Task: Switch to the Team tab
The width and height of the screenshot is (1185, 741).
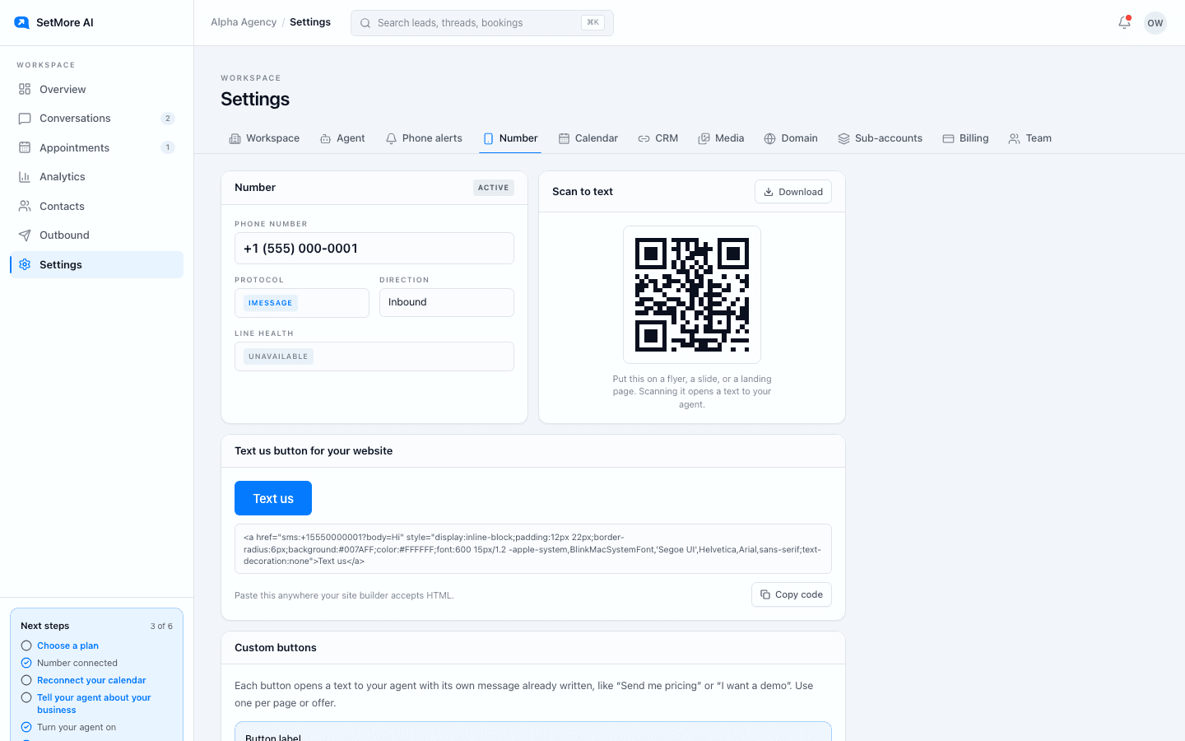Action: (1029, 138)
